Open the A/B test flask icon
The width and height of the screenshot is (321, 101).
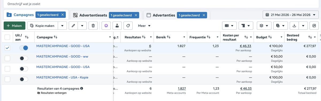pyautogui.click(x=117, y=26)
